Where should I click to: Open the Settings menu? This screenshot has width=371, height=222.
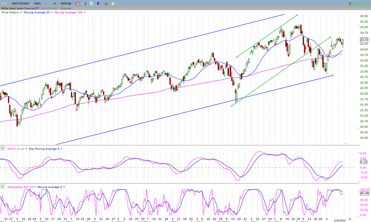point(65,3)
